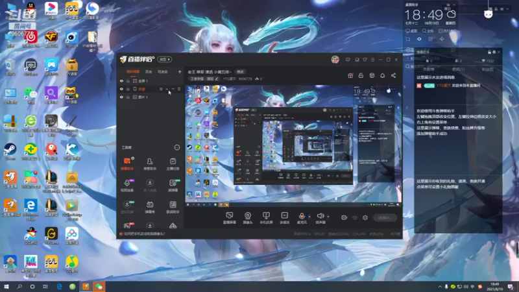Open the 弹幕助手 tool in toolbox
Screen dimensions: 519x292
127,164
